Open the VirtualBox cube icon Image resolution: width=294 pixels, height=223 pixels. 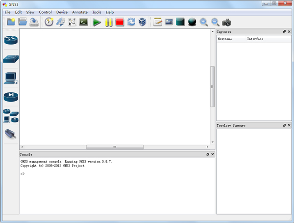[142, 22]
